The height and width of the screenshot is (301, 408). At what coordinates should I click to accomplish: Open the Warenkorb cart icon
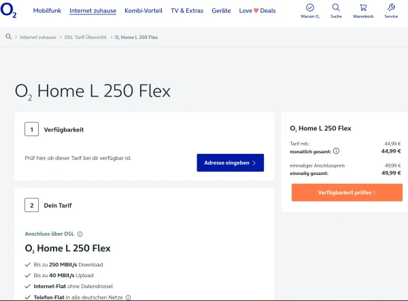[x=363, y=7]
